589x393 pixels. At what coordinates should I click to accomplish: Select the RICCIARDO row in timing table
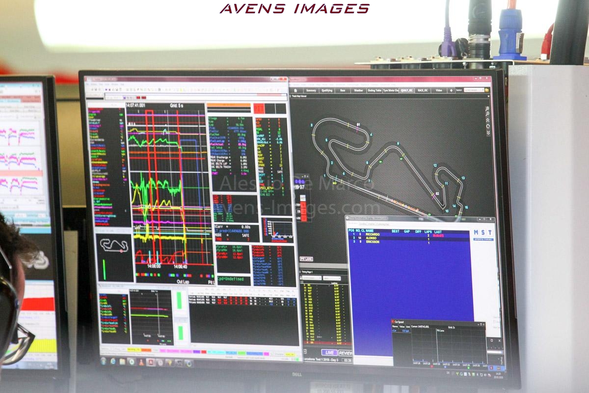(x=408, y=236)
